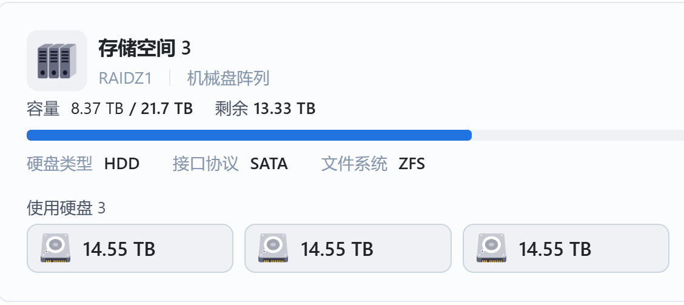
Task: Click the remaining 13.33 TB value
Action: coord(284,109)
